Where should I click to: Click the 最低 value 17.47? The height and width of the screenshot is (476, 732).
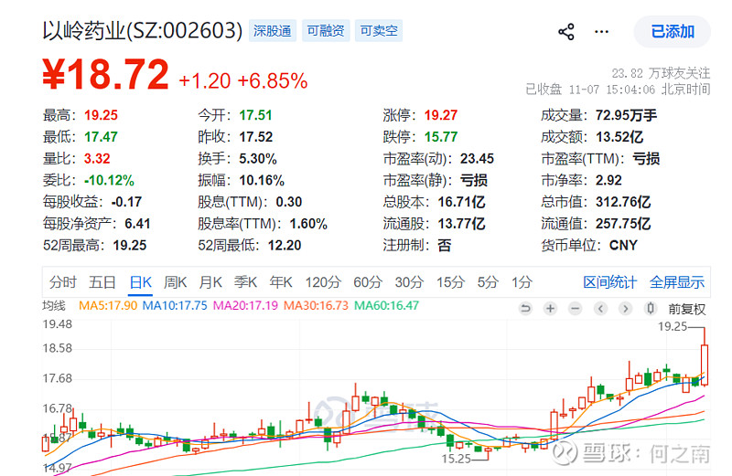[101, 137]
